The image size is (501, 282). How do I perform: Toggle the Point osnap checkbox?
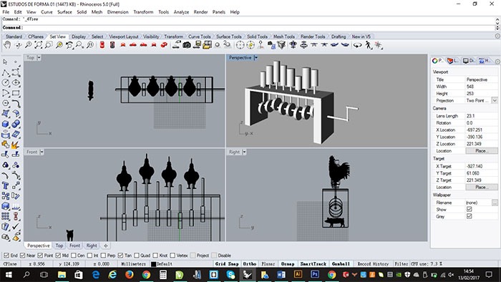click(40, 256)
